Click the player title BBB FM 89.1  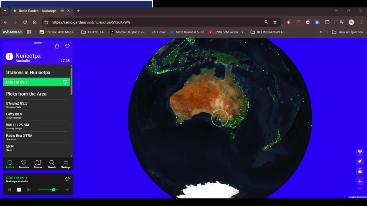17,178
